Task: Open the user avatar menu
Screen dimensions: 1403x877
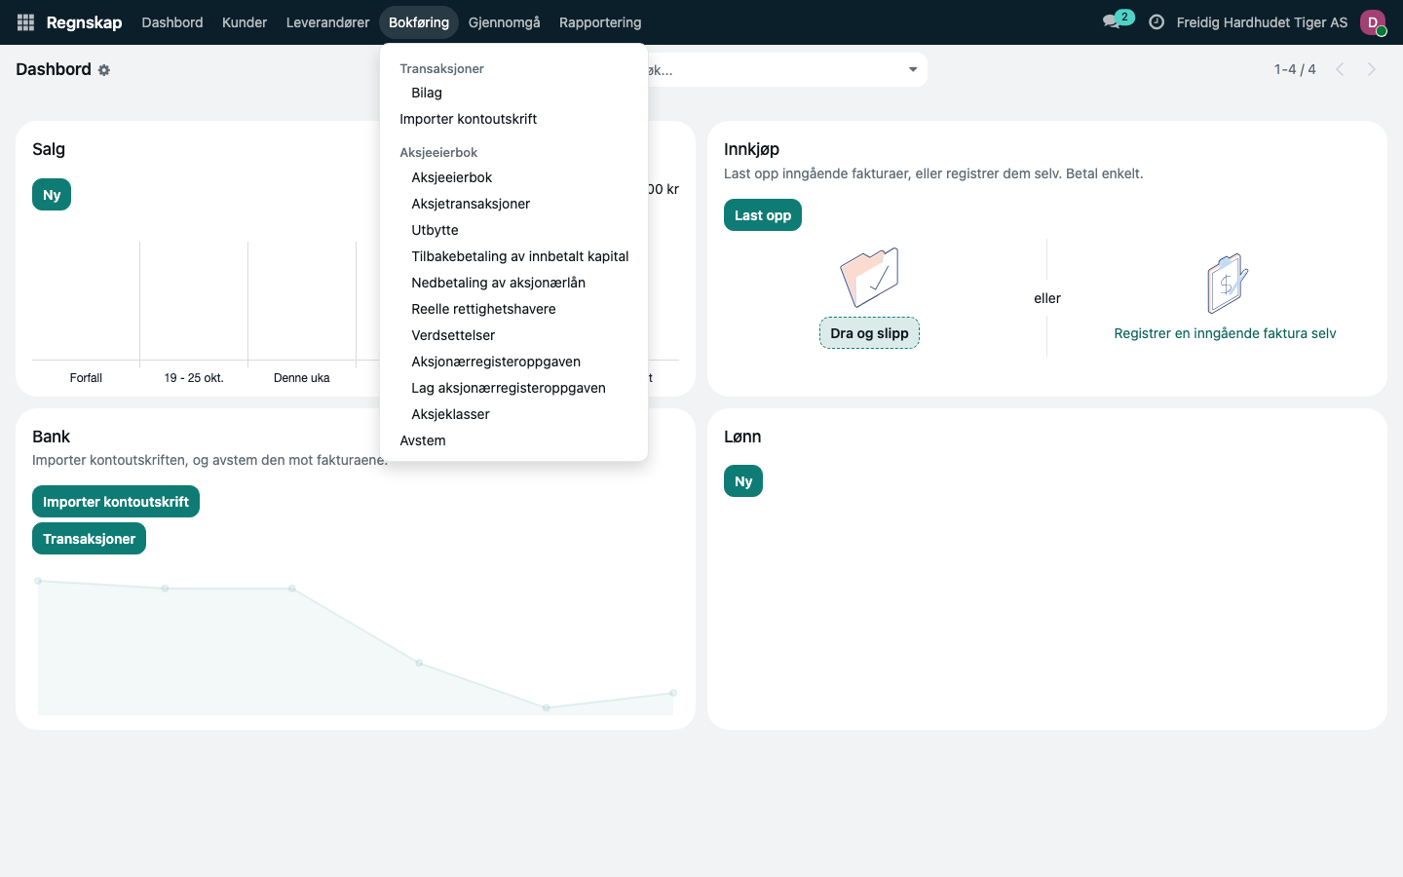Action: (1373, 22)
